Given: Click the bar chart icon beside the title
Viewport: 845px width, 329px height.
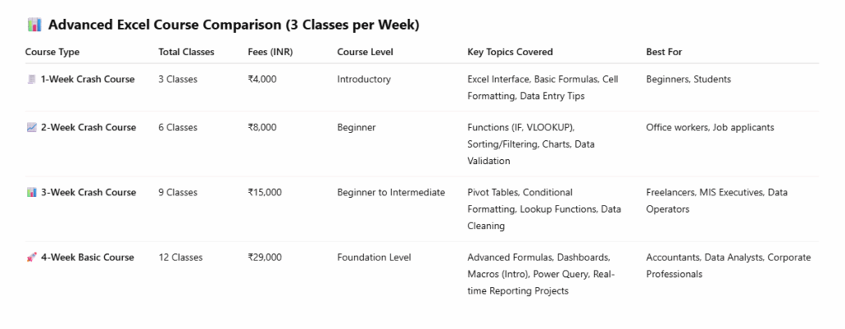Looking at the screenshot, I should (x=34, y=25).
